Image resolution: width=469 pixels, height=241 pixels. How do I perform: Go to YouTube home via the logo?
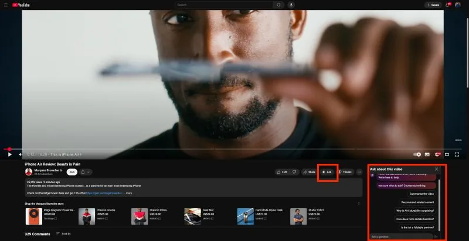pyautogui.click(x=21, y=5)
